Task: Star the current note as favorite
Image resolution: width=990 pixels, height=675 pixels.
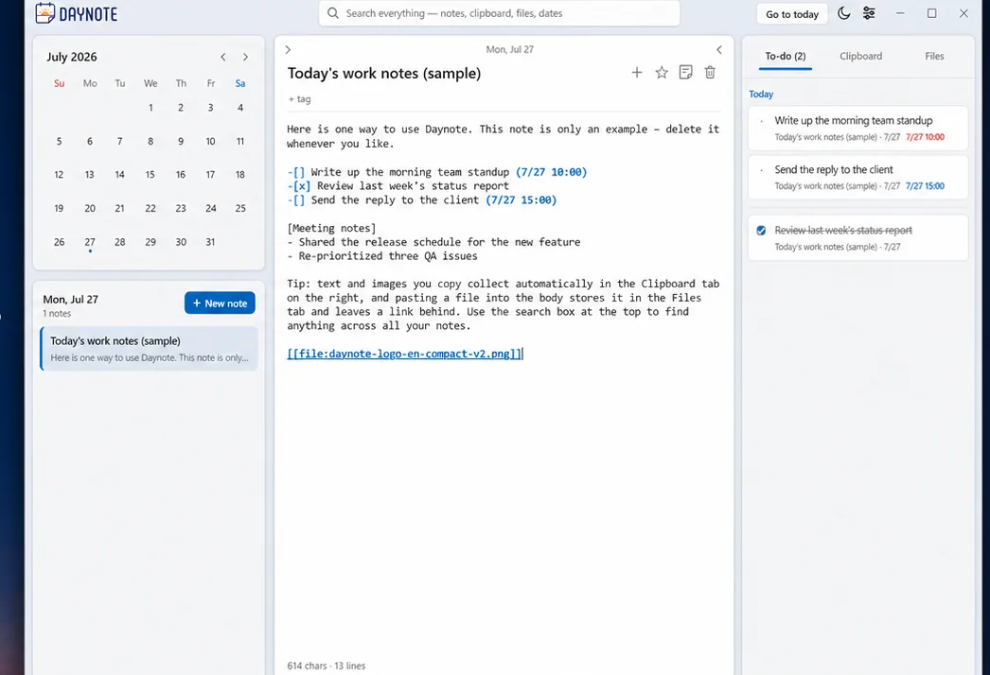Action: coord(661,73)
